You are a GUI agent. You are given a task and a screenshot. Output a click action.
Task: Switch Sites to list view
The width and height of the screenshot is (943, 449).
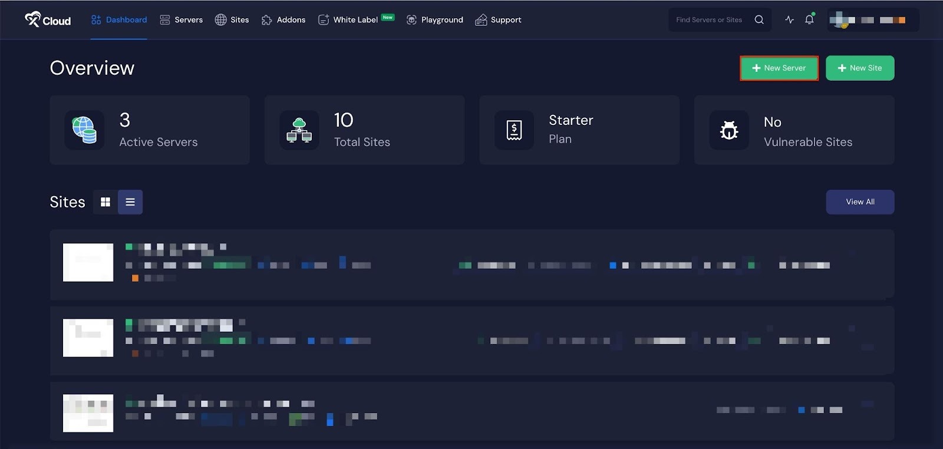click(130, 202)
